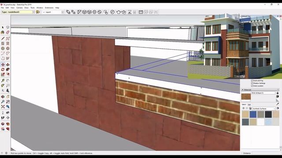The width and height of the screenshot is (282, 158).
Task: Open the Draw menu
Action: (26, 8)
